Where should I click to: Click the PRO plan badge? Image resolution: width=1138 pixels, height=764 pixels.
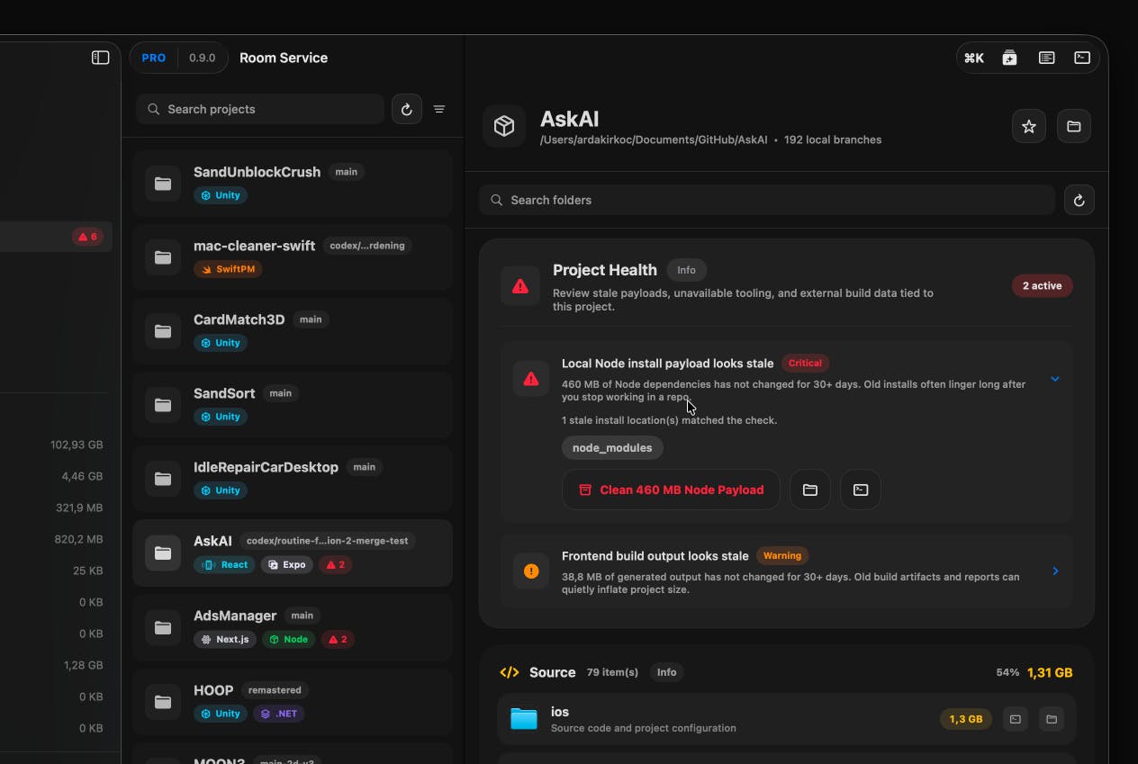[x=154, y=58]
